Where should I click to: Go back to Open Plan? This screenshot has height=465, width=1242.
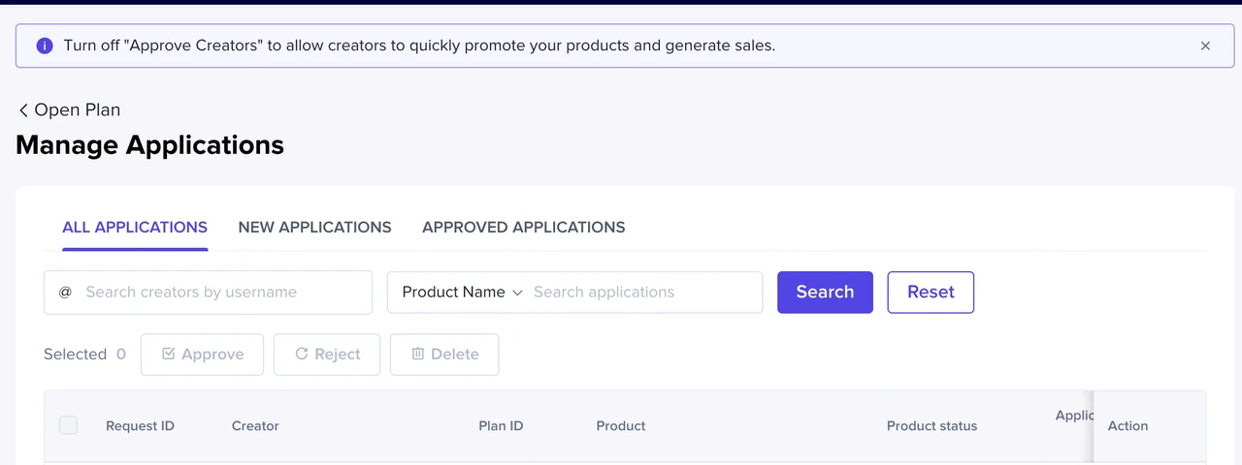77,110
